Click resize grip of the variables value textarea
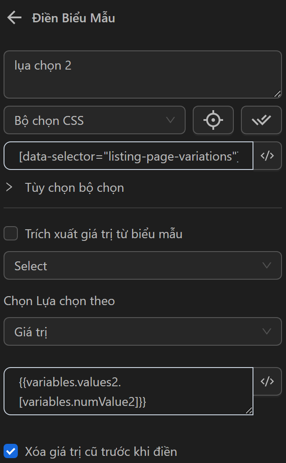This screenshot has width=286, height=463. tap(249, 410)
